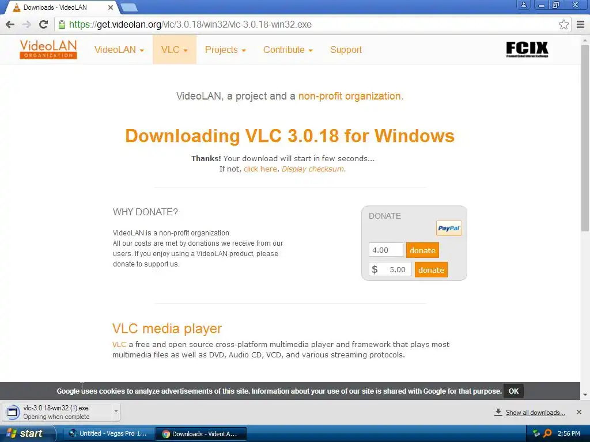Click the 'Opening when complete' download status
Screen dimensions: 590x442
coord(56,417)
